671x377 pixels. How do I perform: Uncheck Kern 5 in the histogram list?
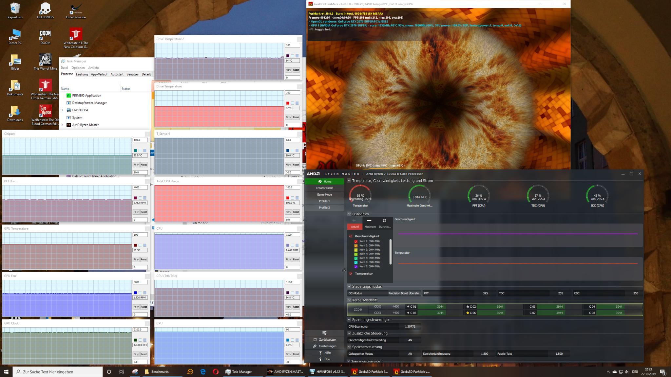(x=356, y=258)
